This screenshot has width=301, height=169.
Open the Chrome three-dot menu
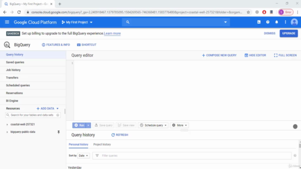coord(297,12)
